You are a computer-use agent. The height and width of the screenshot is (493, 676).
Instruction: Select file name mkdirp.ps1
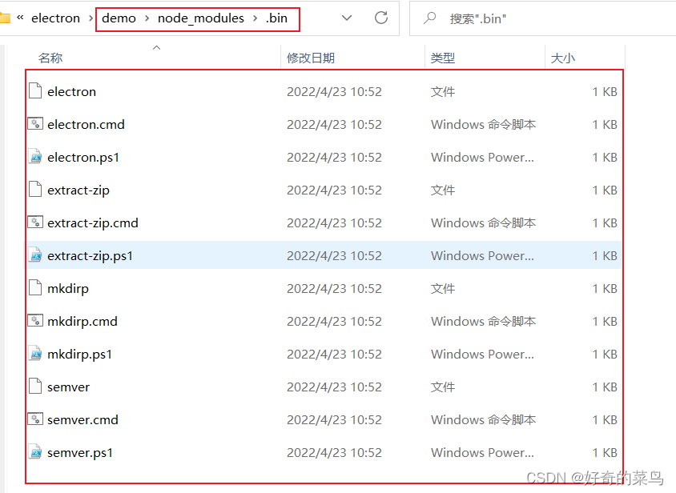tap(80, 354)
